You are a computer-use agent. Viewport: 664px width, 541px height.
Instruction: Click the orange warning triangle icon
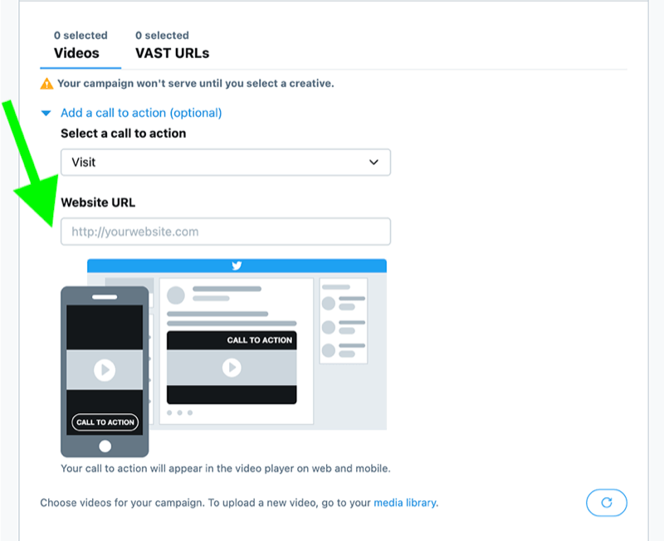46,84
